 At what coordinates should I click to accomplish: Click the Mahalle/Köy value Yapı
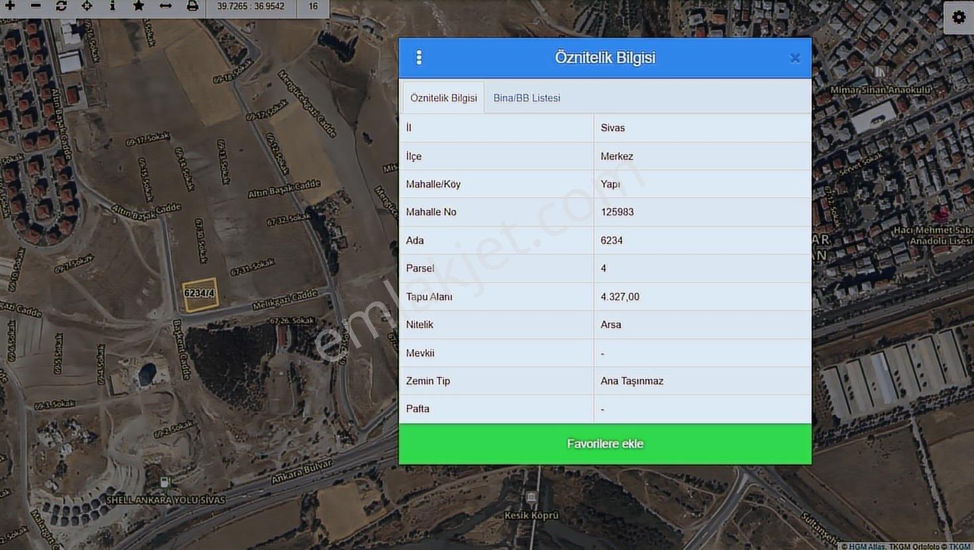[x=610, y=184]
